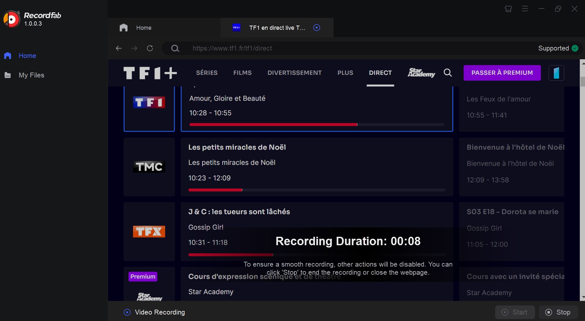Click the TMC program progress bar
585x321 pixels.
point(317,190)
